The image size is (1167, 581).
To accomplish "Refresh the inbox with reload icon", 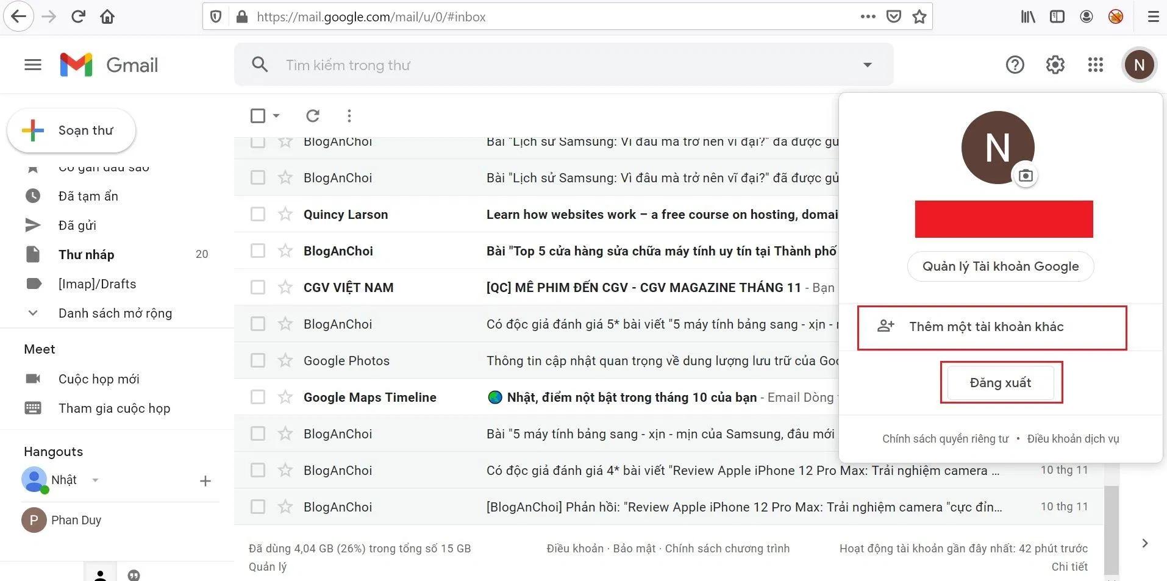I will click(x=313, y=115).
